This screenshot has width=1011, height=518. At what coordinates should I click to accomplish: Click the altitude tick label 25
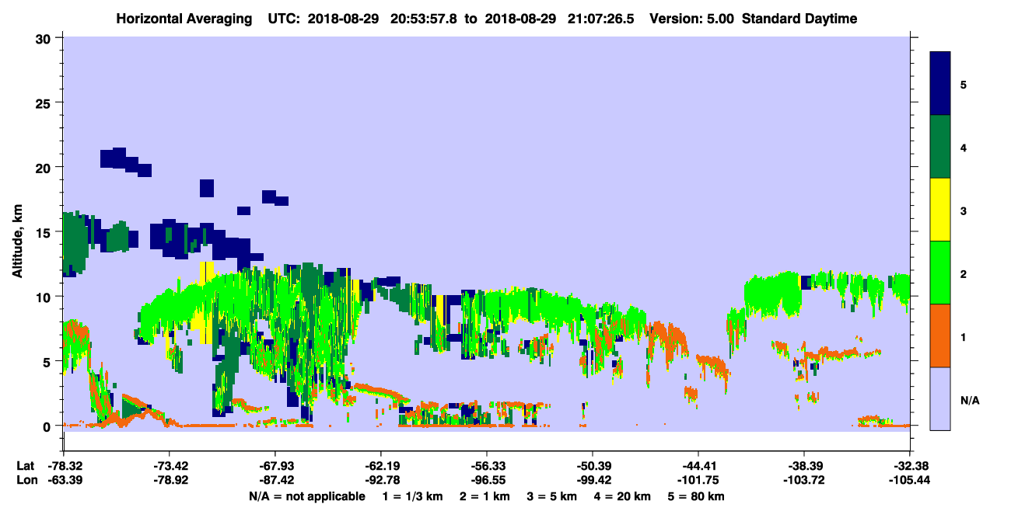[45, 103]
